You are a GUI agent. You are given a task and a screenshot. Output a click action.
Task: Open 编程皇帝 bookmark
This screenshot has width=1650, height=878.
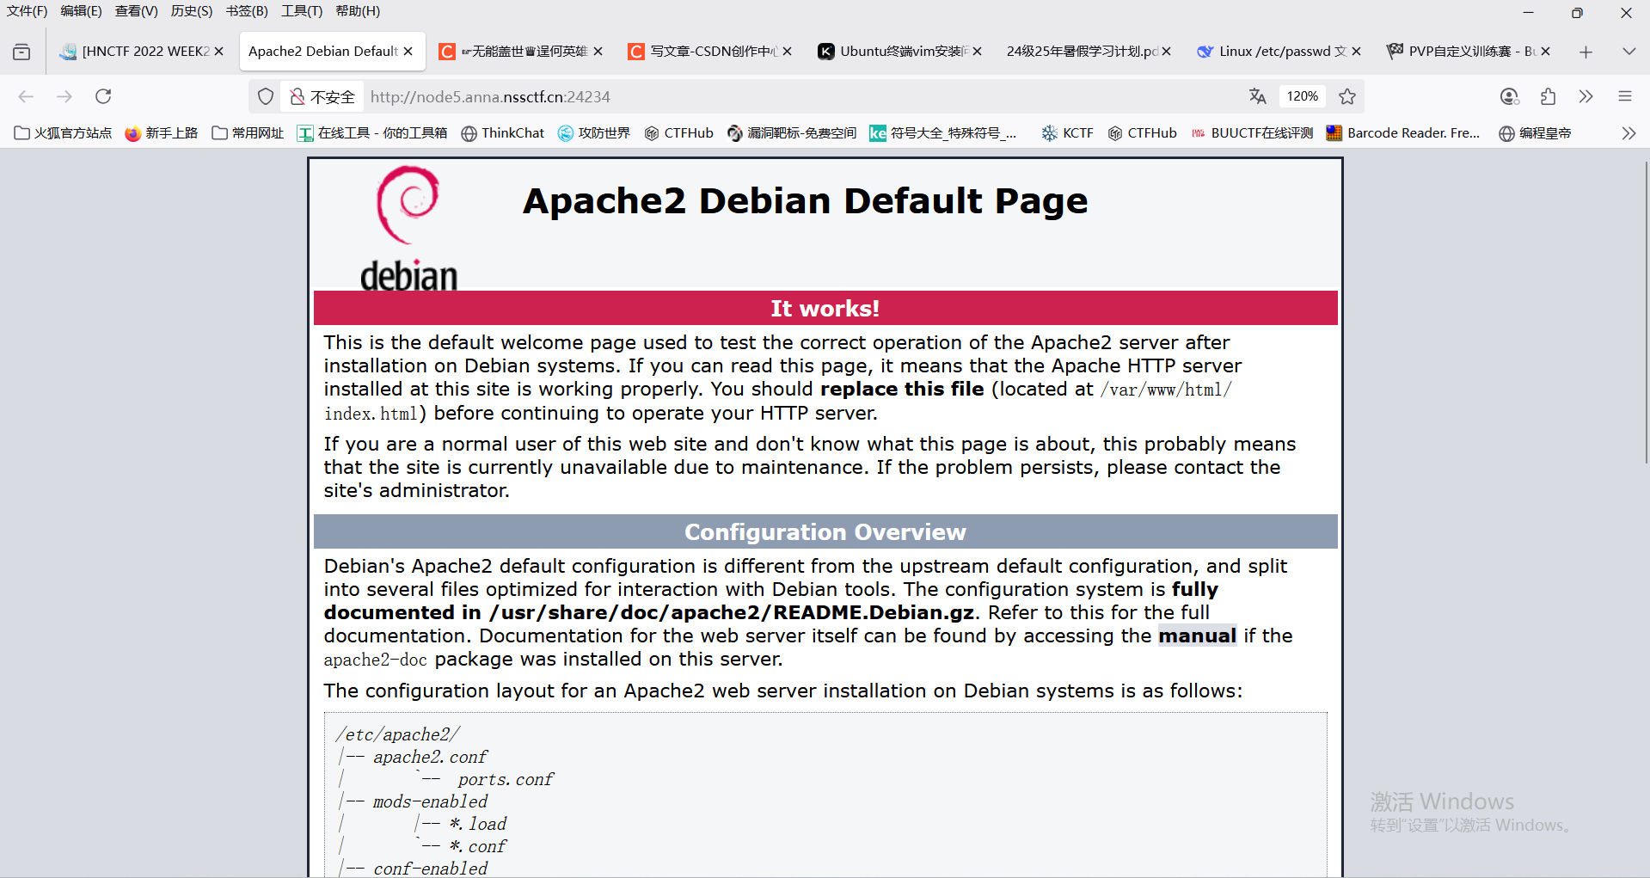(1535, 133)
